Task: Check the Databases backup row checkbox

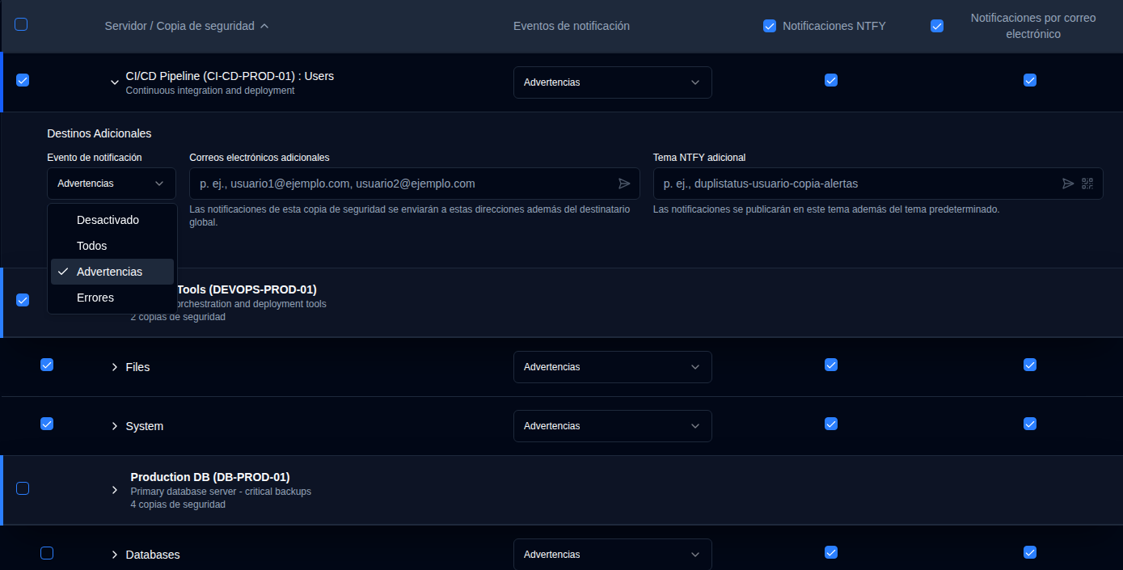Action: [47, 553]
